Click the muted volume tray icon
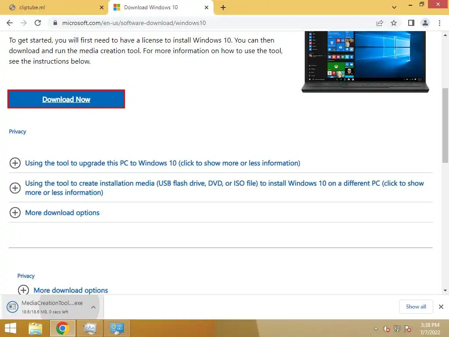The width and height of the screenshot is (449, 337). 387,329
